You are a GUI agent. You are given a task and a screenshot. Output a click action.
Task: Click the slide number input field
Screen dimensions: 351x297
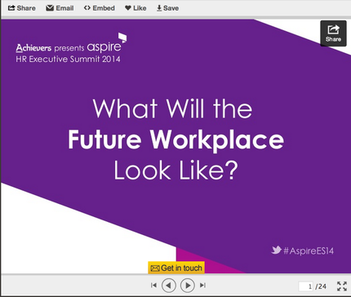306,286
